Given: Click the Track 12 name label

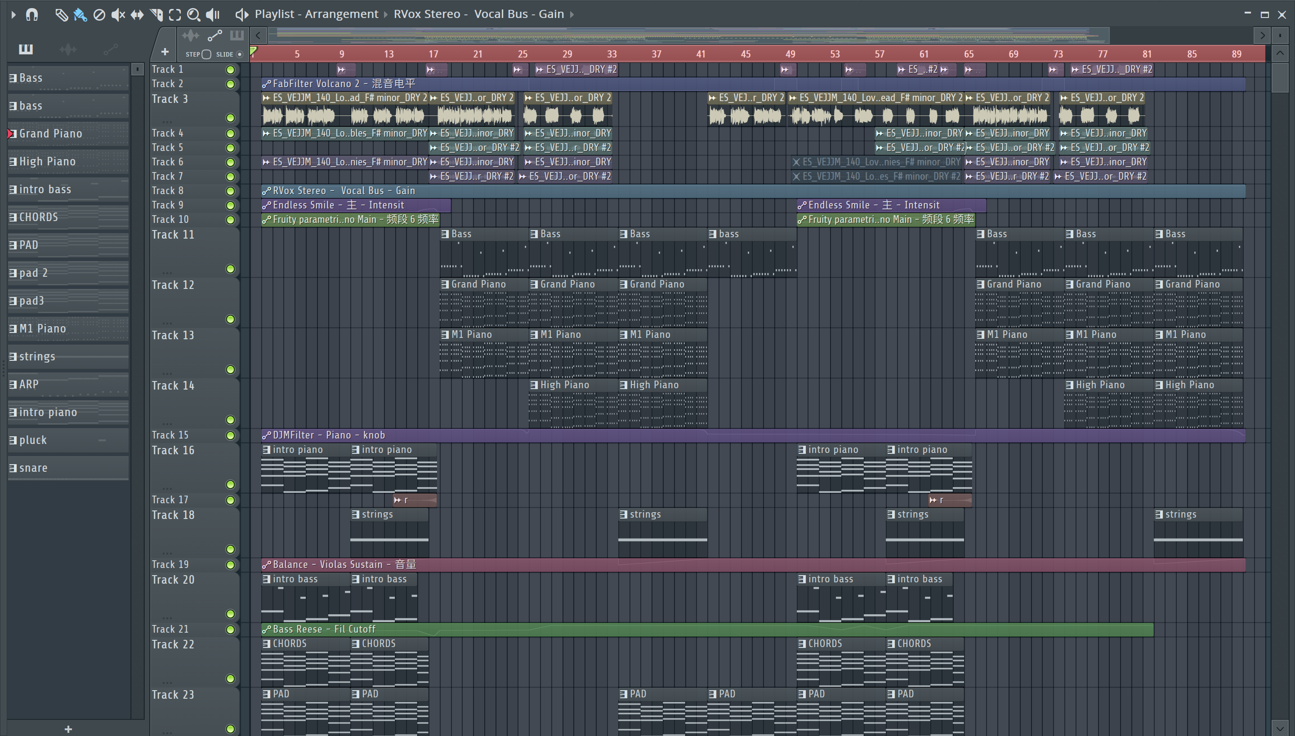Looking at the screenshot, I should [173, 285].
